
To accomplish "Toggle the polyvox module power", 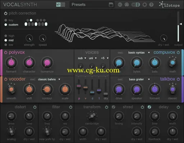I will 6,52.
